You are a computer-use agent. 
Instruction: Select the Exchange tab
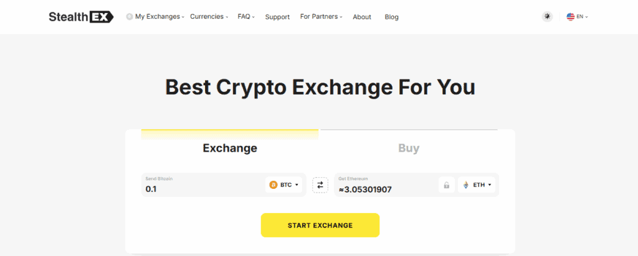(x=230, y=149)
